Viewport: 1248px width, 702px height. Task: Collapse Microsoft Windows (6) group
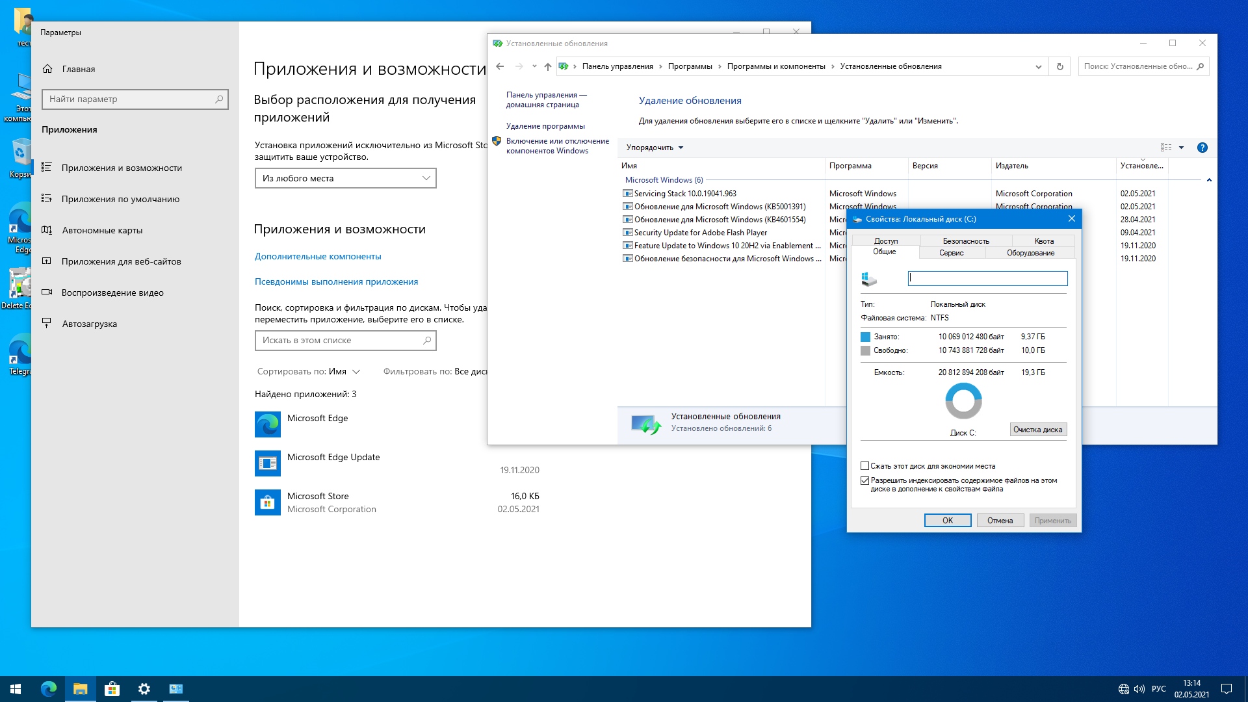[1209, 180]
